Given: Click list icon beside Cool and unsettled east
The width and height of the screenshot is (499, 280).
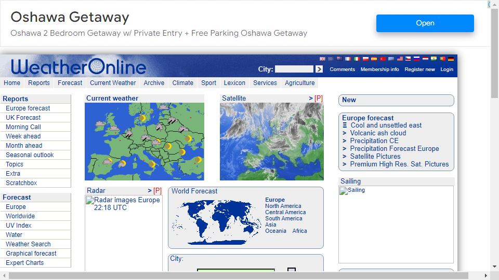Looking at the screenshot, I should [345, 125].
